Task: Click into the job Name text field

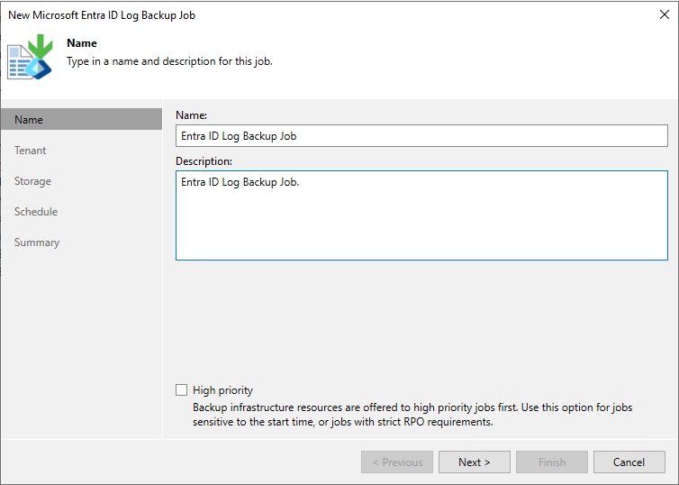Action: pyautogui.click(x=421, y=136)
